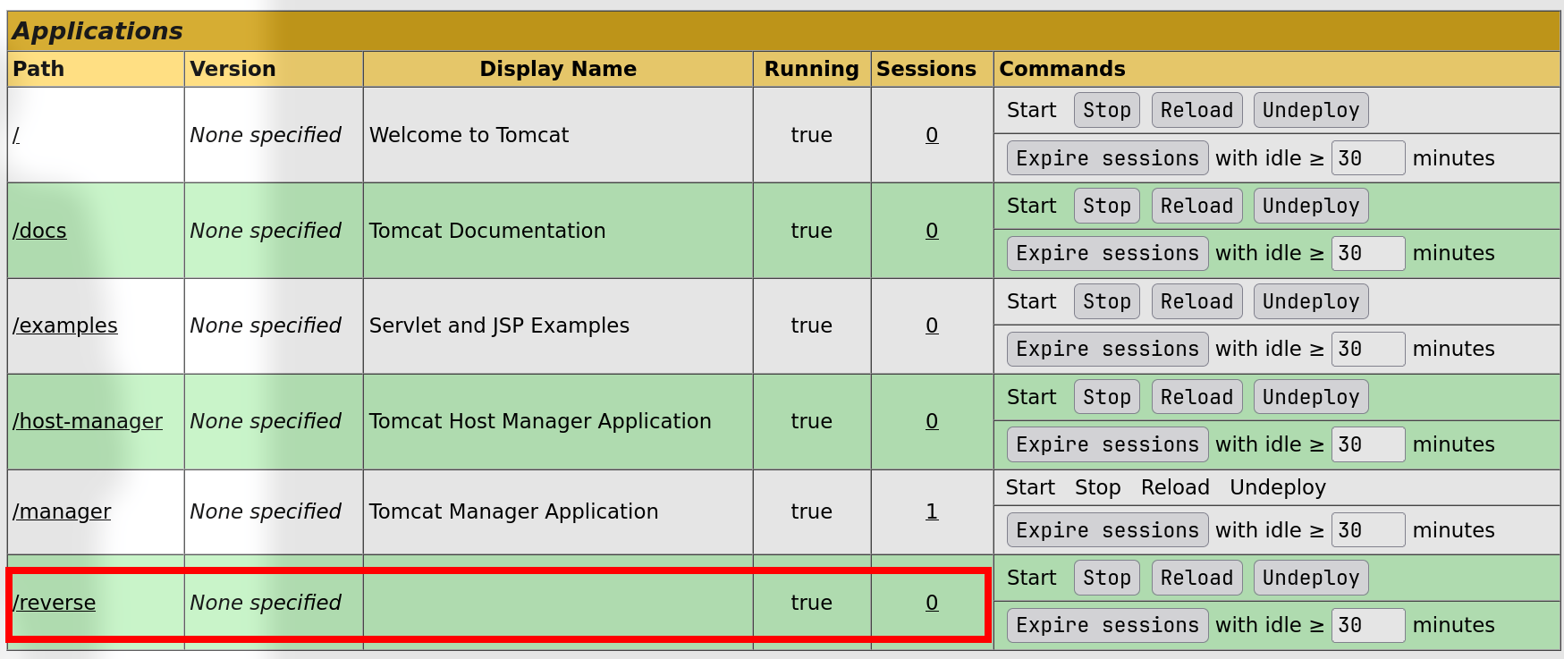This screenshot has width=1564, height=659.
Task: Focus the idle minutes field for /examples
Action: click(1368, 349)
